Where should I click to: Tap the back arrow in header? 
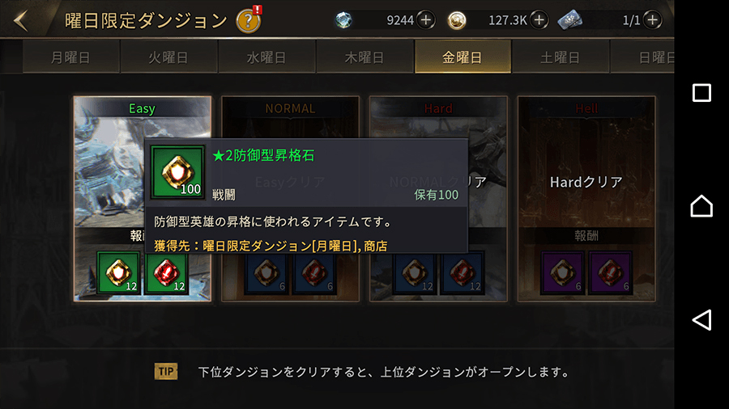coord(21,20)
